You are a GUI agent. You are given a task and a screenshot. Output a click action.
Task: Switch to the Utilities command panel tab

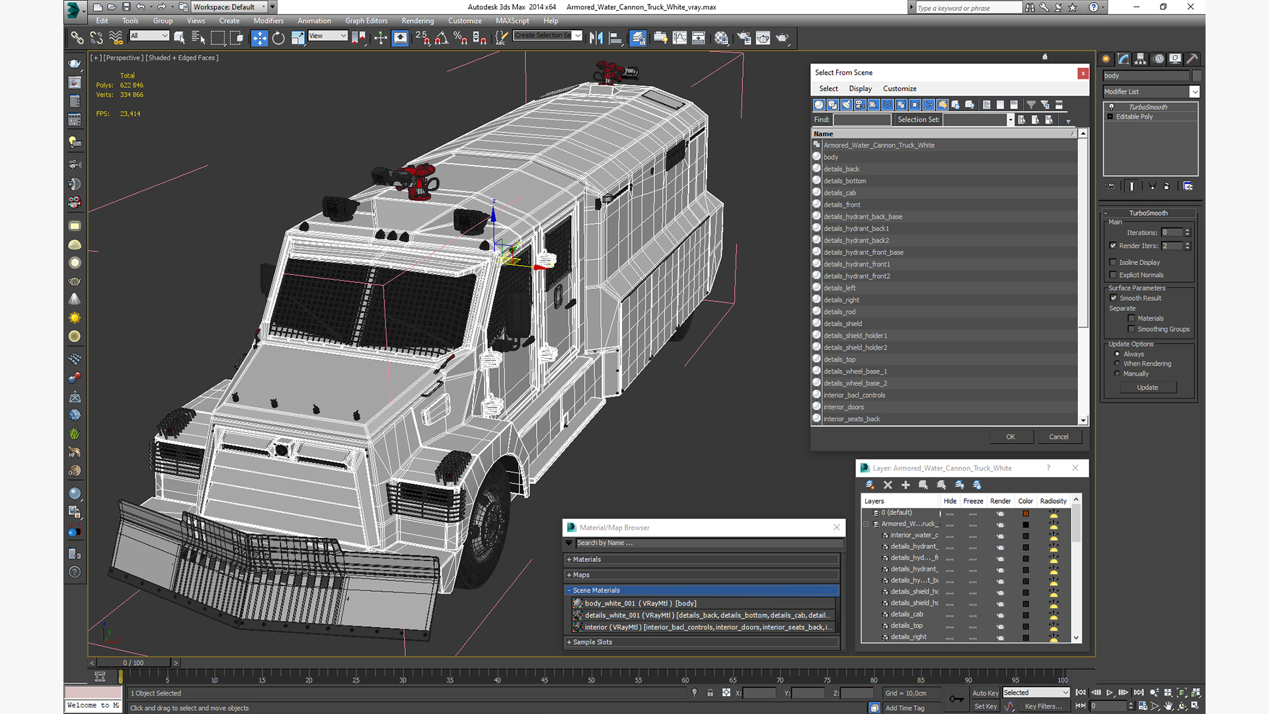pyautogui.click(x=1192, y=59)
